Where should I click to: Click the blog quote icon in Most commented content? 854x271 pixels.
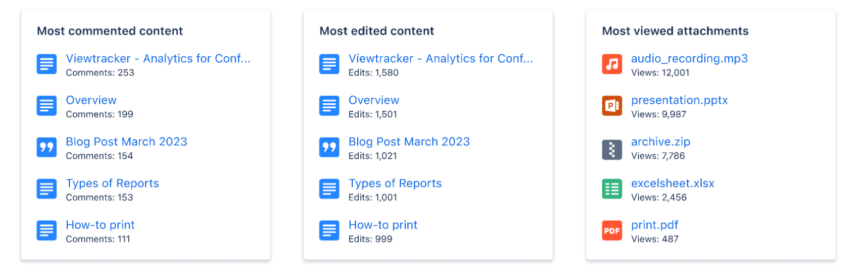46,148
